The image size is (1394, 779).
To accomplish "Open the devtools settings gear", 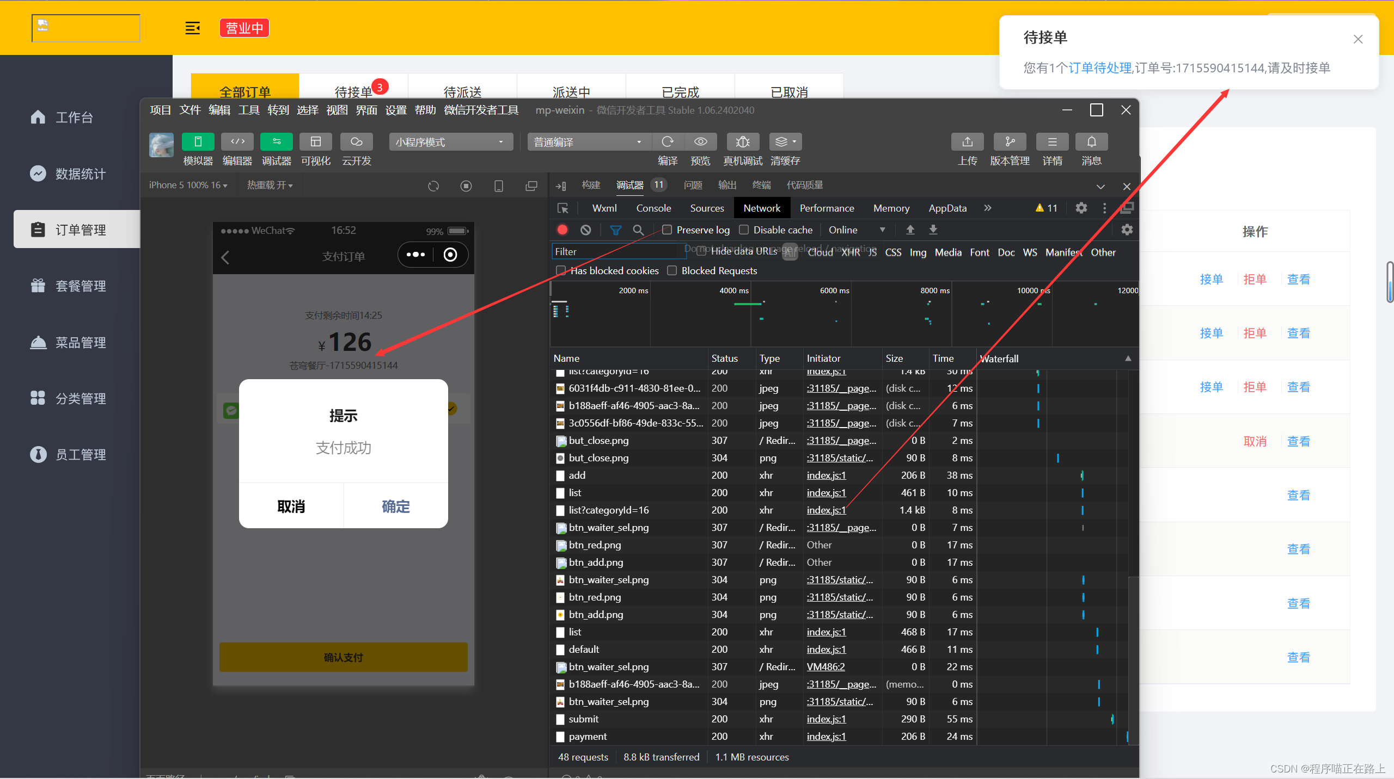I will pos(1081,208).
